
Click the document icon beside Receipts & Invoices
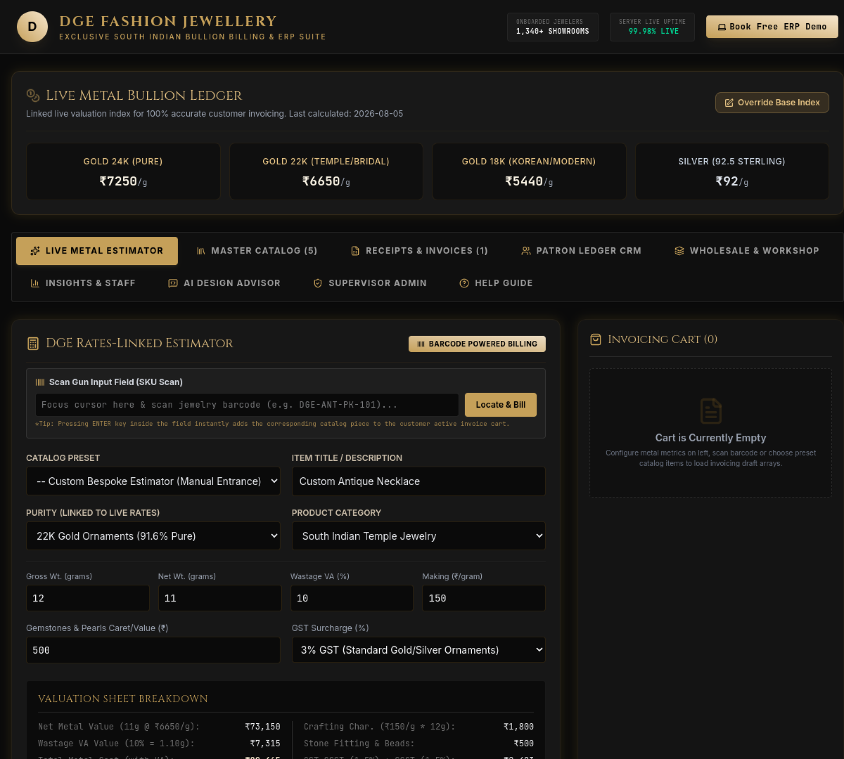point(355,251)
